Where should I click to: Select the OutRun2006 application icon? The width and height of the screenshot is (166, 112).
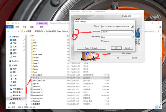tap(32, 95)
